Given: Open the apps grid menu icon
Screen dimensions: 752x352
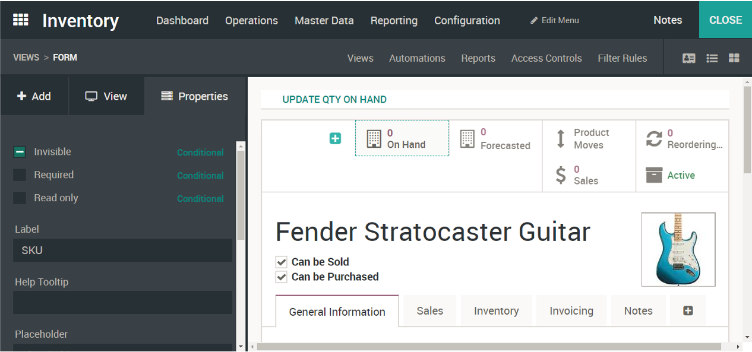Looking at the screenshot, I should pyautogui.click(x=21, y=20).
